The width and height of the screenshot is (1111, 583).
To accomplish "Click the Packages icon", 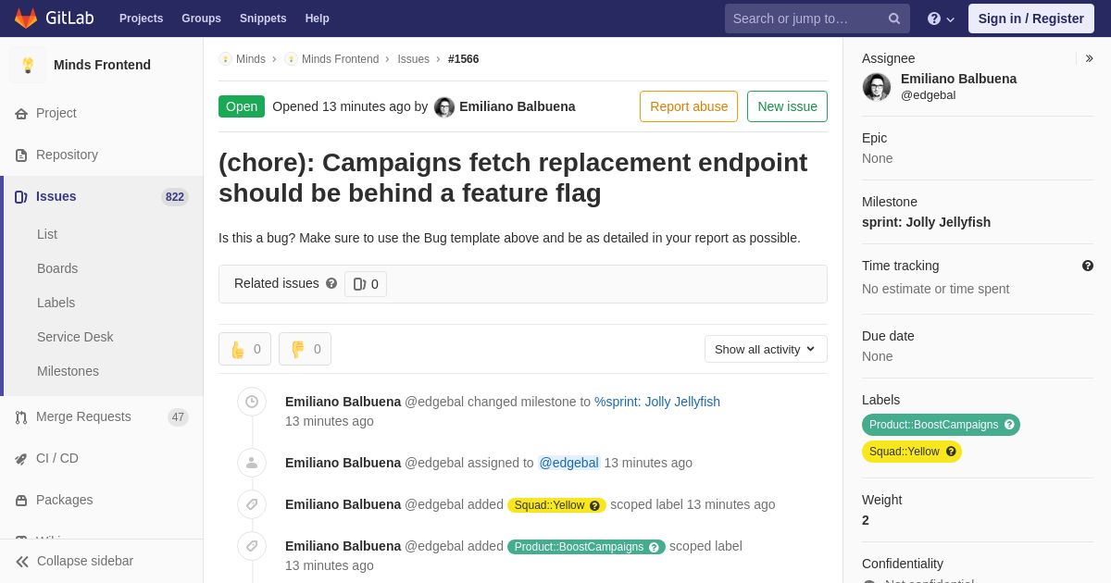I will pos(21,501).
